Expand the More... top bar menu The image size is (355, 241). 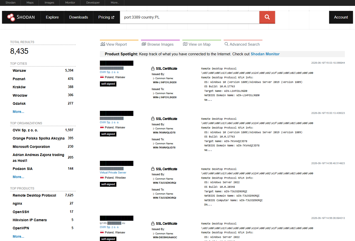point(115,3)
